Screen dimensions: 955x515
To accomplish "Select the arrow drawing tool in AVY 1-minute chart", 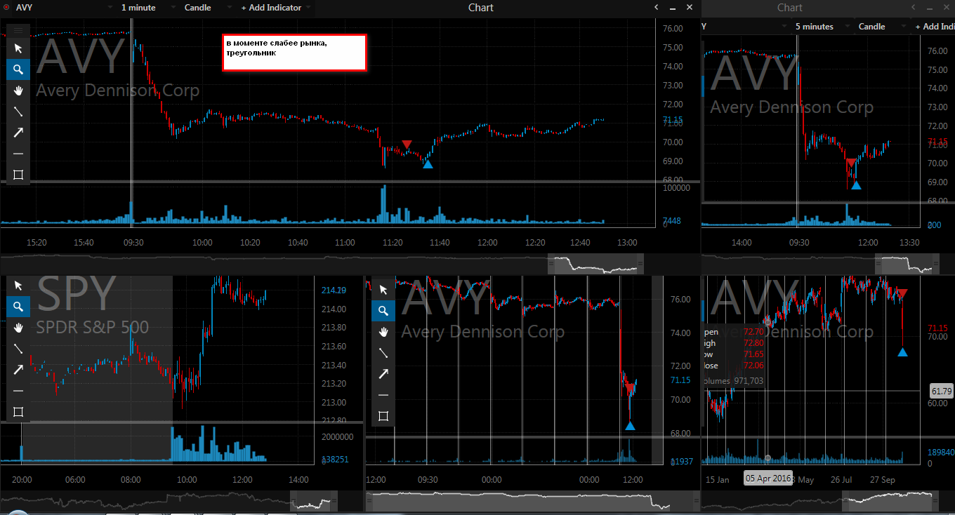I will coord(18,133).
